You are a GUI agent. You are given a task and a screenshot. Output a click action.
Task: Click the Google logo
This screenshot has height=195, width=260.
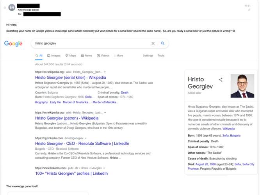[13, 43]
